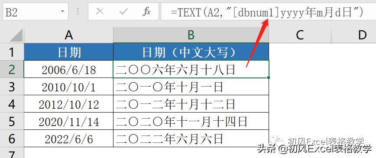
Task: Select cell with 2006/6/18
Action: pos(68,69)
